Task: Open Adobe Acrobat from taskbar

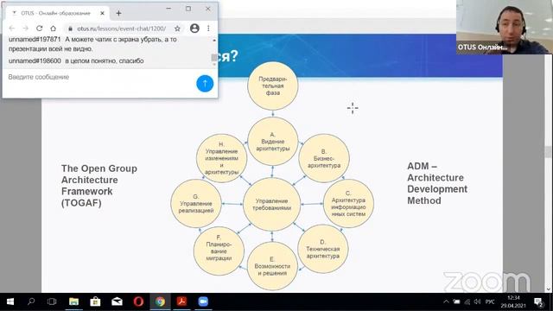Action: pos(181,301)
